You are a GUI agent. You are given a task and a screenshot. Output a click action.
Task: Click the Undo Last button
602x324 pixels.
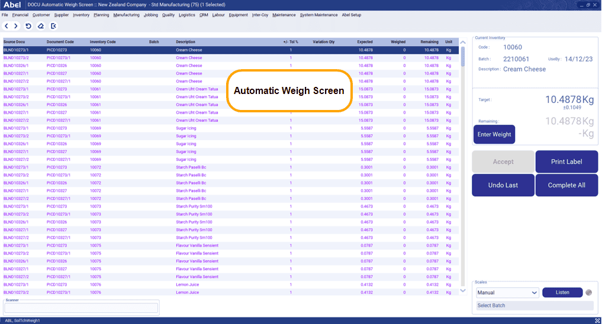pos(503,185)
